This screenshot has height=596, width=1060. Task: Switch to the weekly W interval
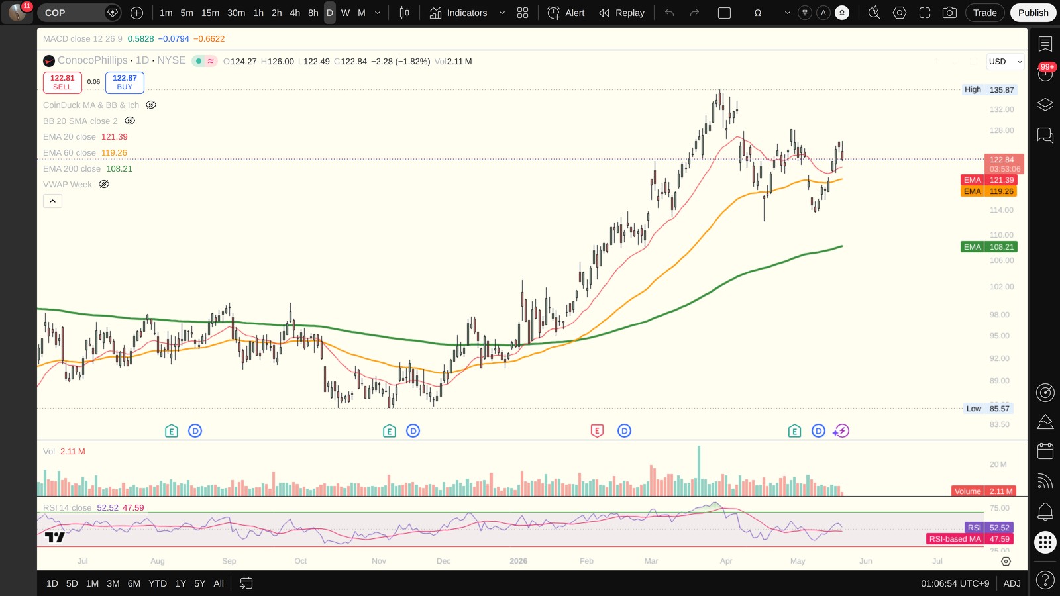(x=345, y=13)
